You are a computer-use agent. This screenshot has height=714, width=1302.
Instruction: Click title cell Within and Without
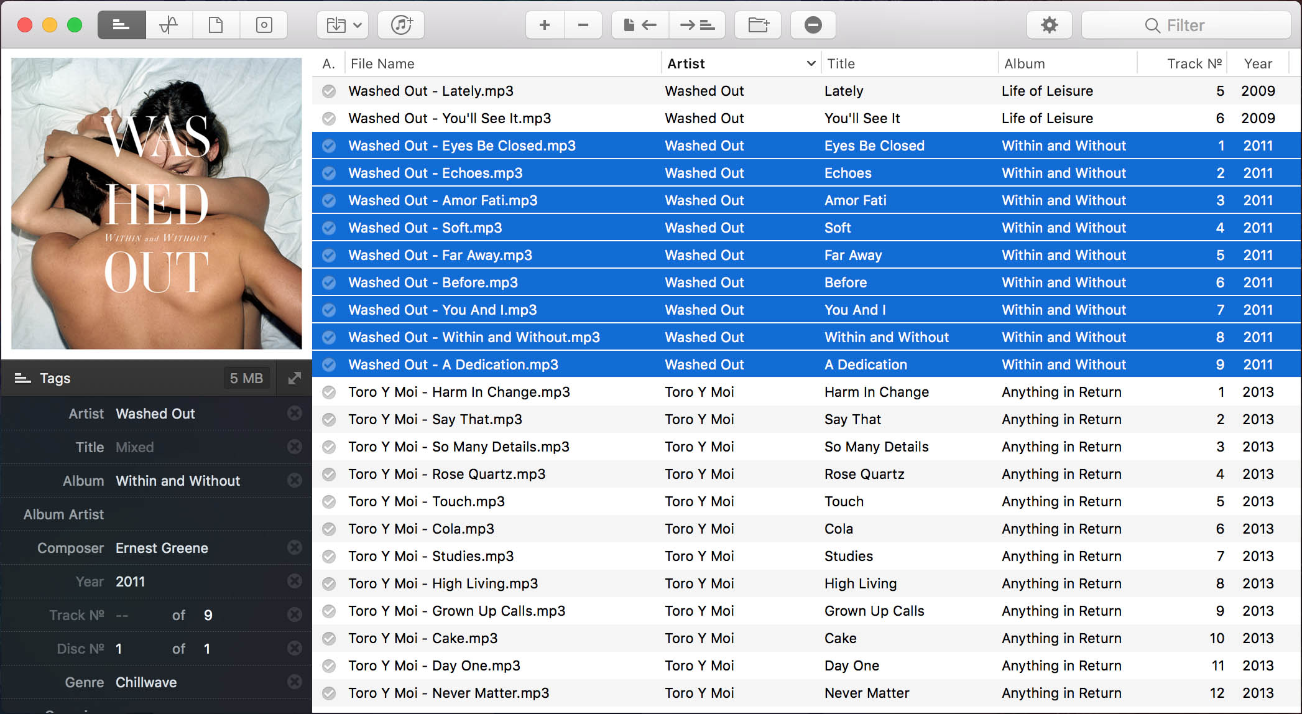[x=887, y=337]
